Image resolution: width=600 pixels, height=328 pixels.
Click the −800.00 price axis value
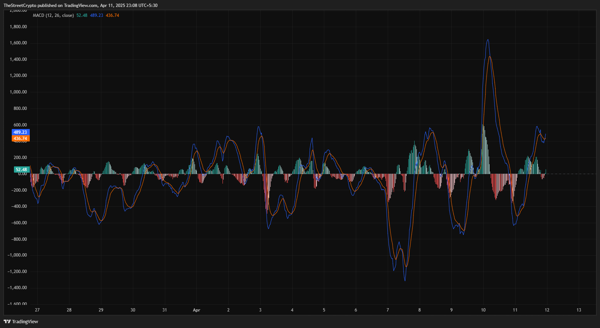[x=19, y=239]
